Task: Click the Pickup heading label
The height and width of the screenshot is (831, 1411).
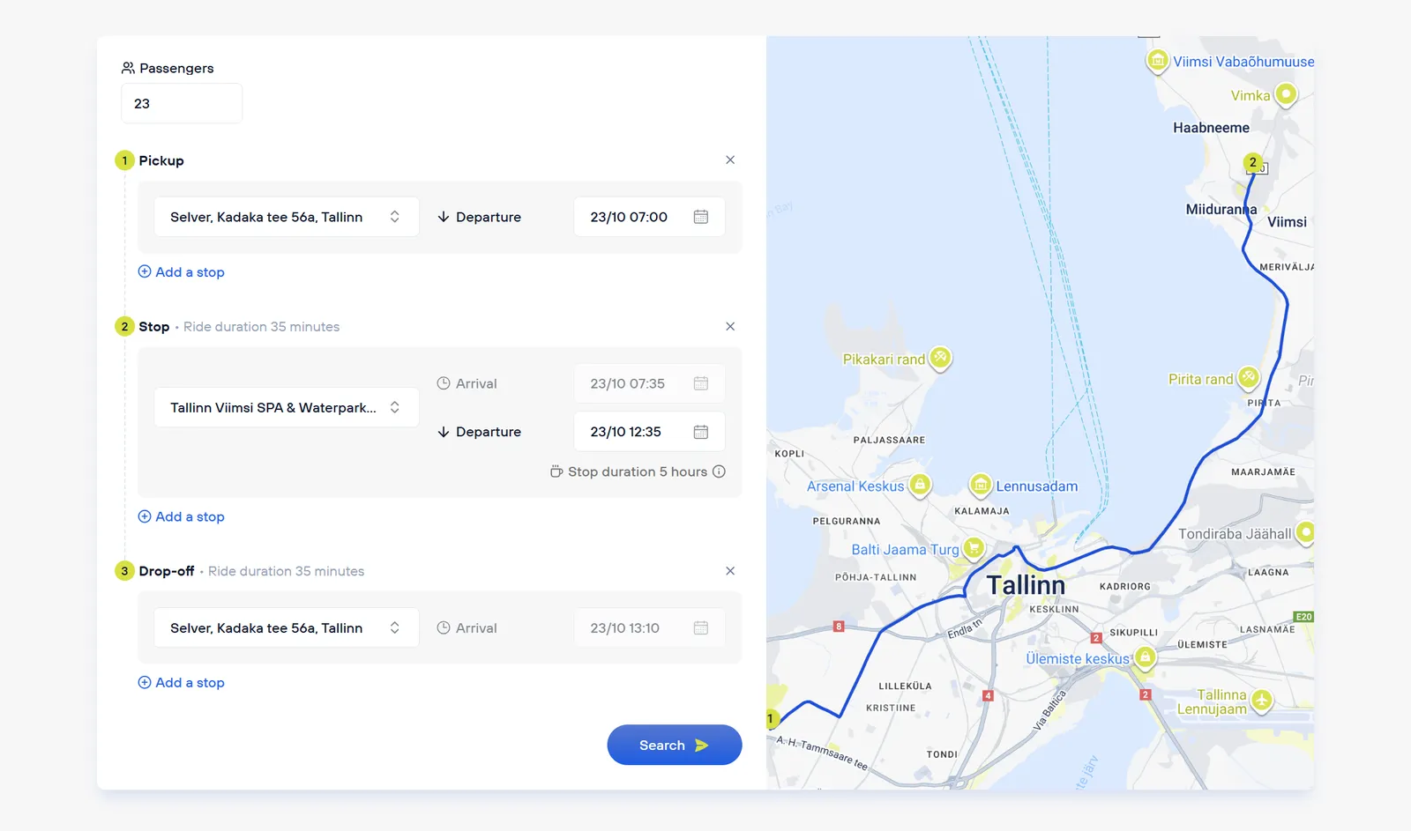Action: [161, 160]
